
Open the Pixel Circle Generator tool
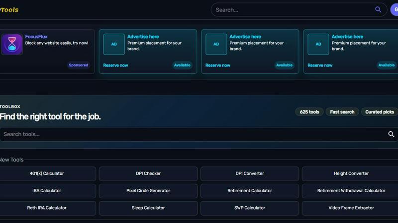point(148,191)
